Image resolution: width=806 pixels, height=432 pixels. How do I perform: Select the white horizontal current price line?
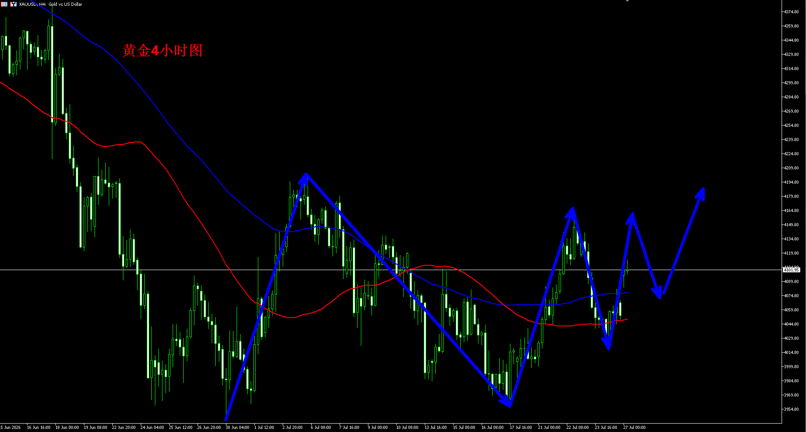pos(391,270)
